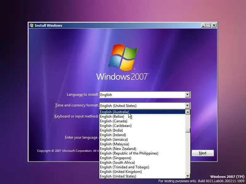
Task: Open the Language to install dropdown
Action: pos(187,95)
